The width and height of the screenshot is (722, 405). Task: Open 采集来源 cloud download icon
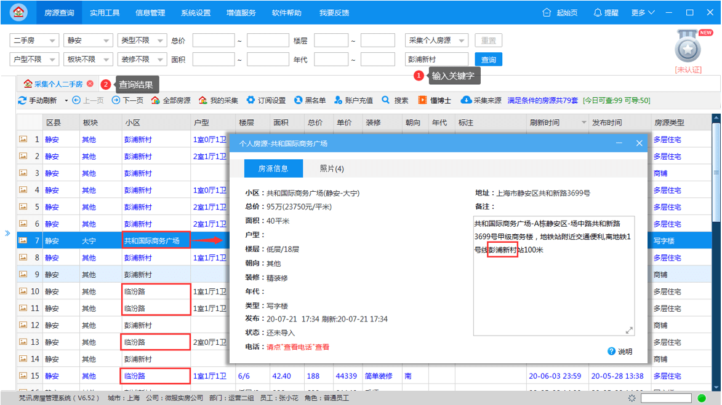pyautogui.click(x=466, y=100)
